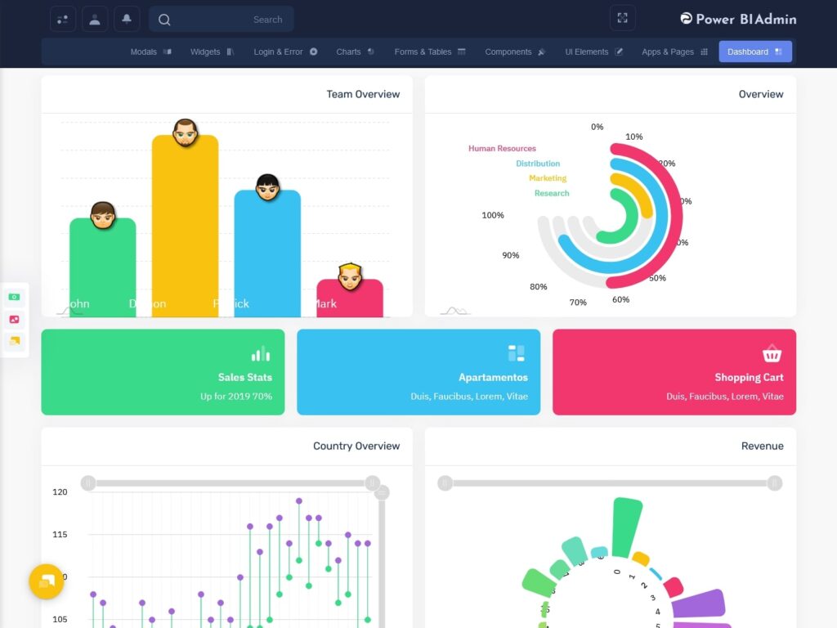This screenshot has width=837, height=628.
Task: Open the Widgets menu item
Action: [x=212, y=52]
